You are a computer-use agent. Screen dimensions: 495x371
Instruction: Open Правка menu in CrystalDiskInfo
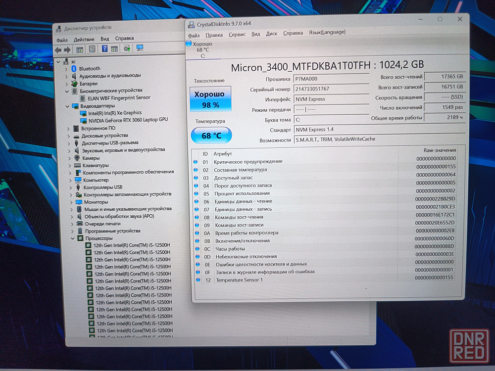click(214, 35)
